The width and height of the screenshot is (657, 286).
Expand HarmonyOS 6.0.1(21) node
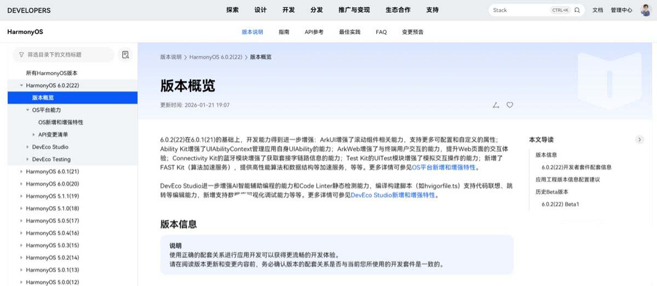click(x=21, y=171)
